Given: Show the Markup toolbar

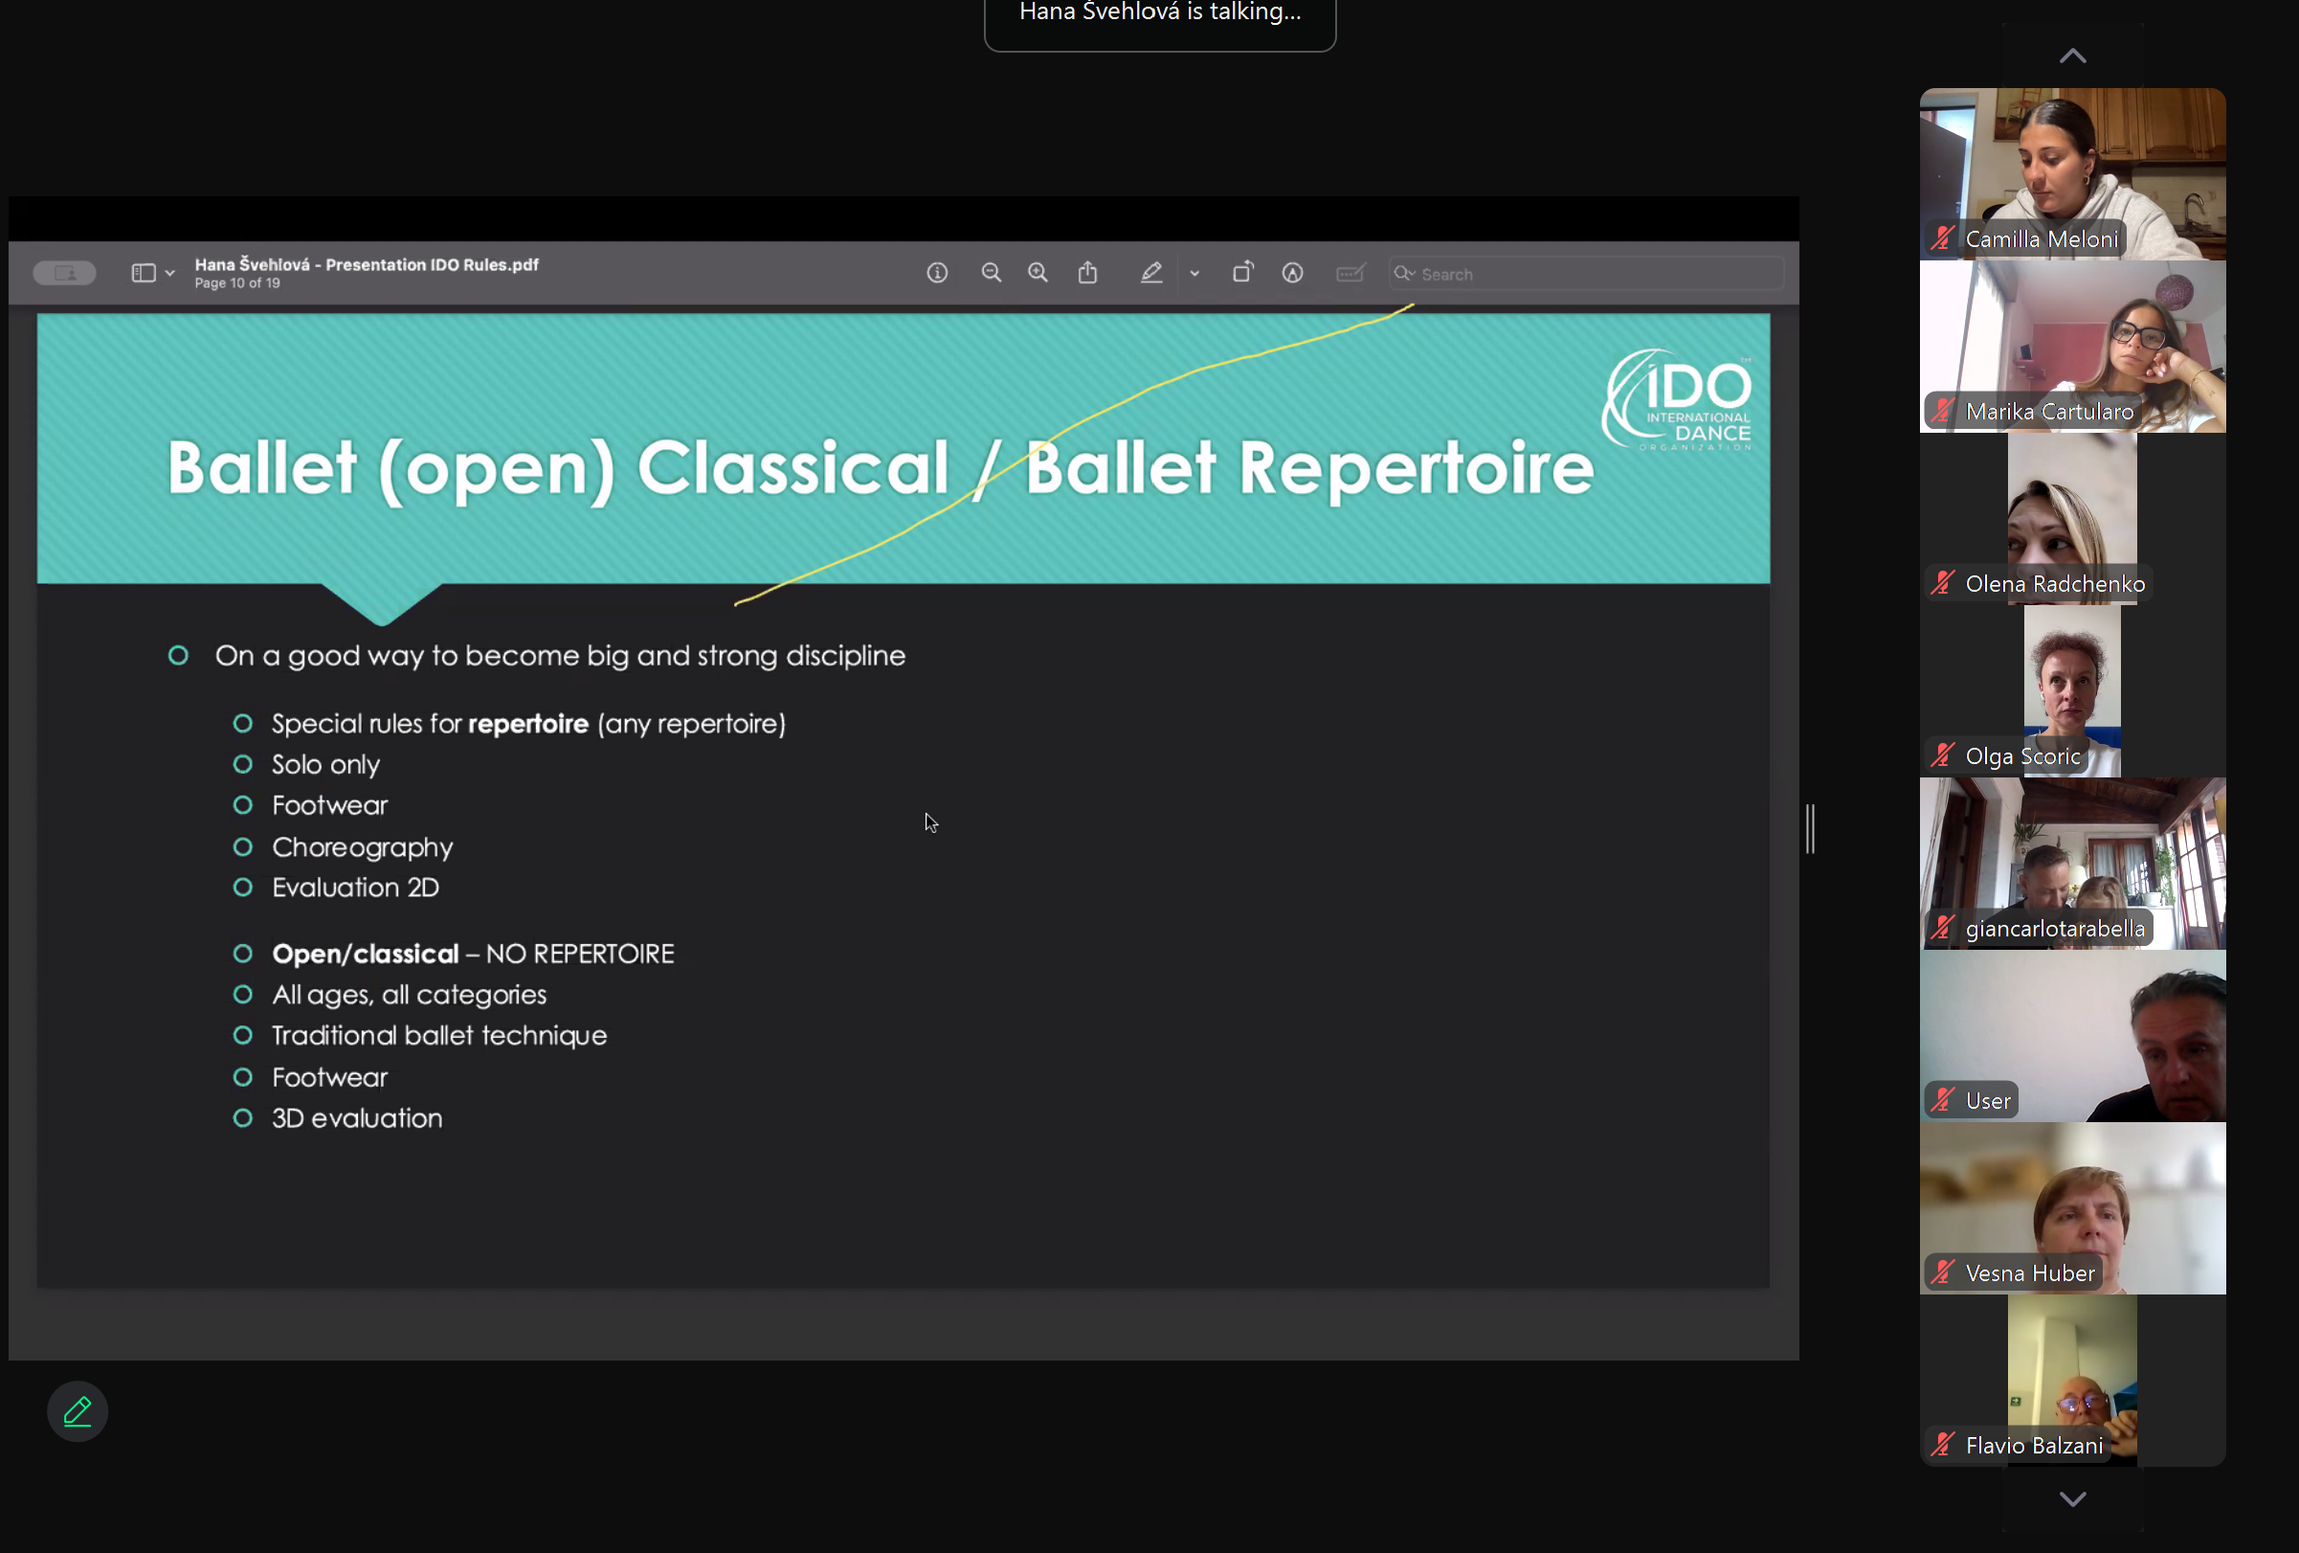Looking at the screenshot, I should point(1292,273).
